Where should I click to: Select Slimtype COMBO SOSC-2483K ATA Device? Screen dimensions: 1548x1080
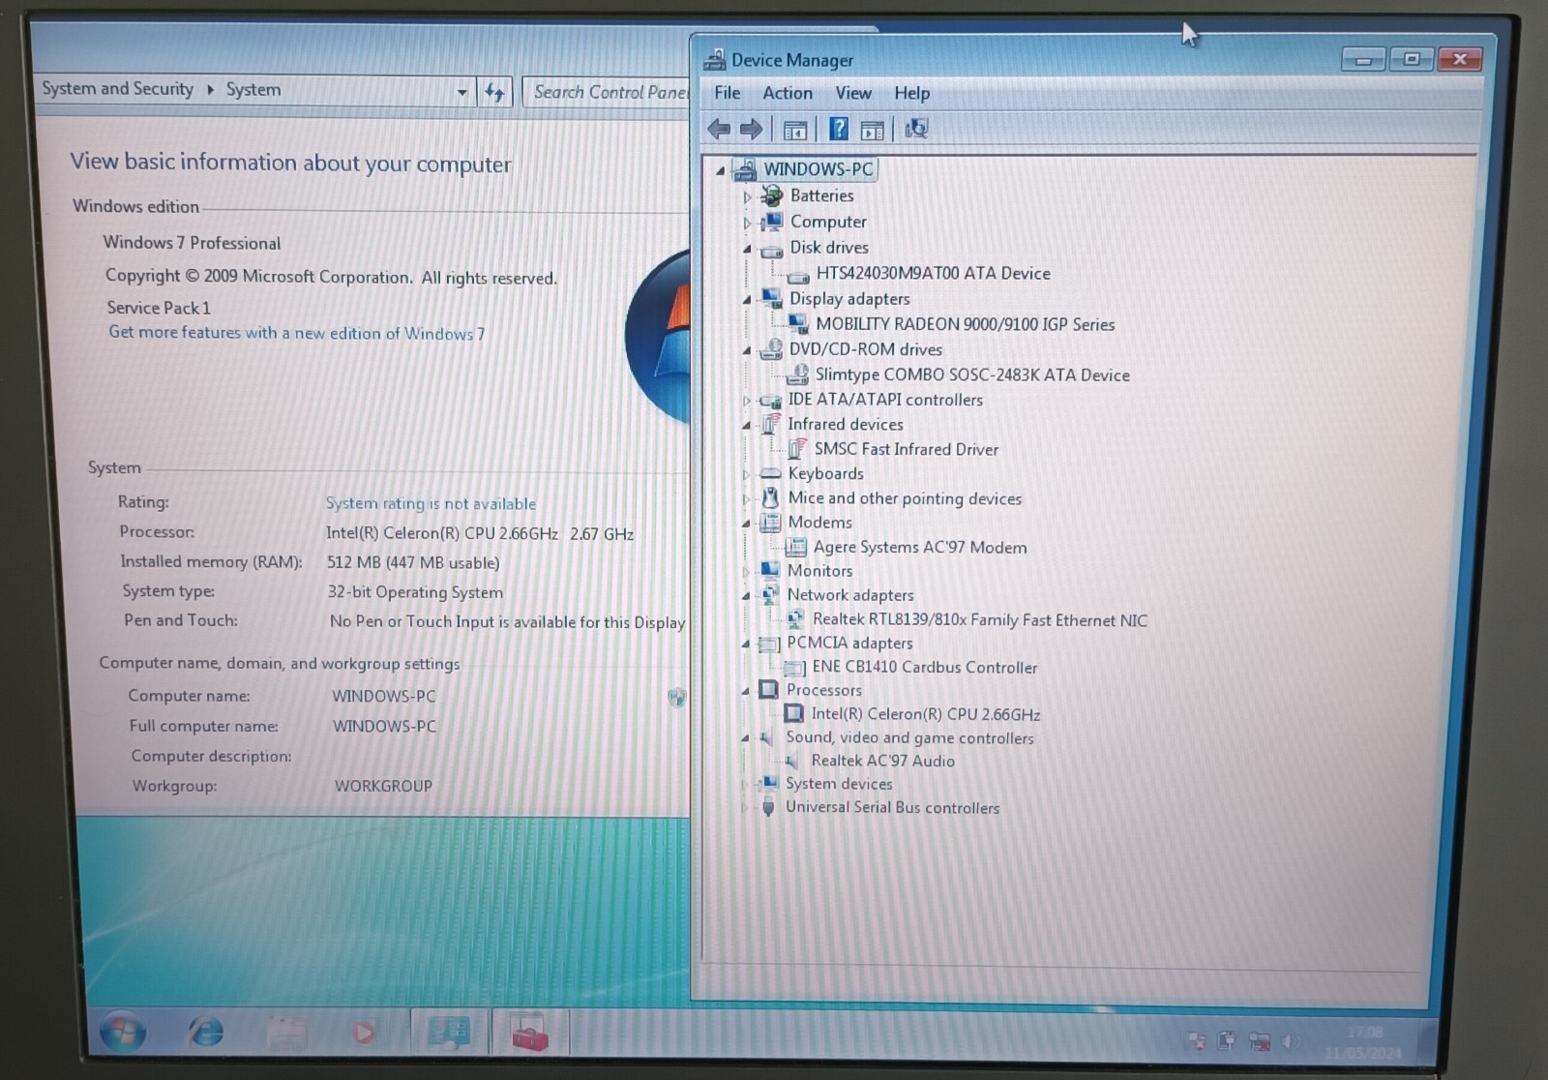[x=972, y=375]
